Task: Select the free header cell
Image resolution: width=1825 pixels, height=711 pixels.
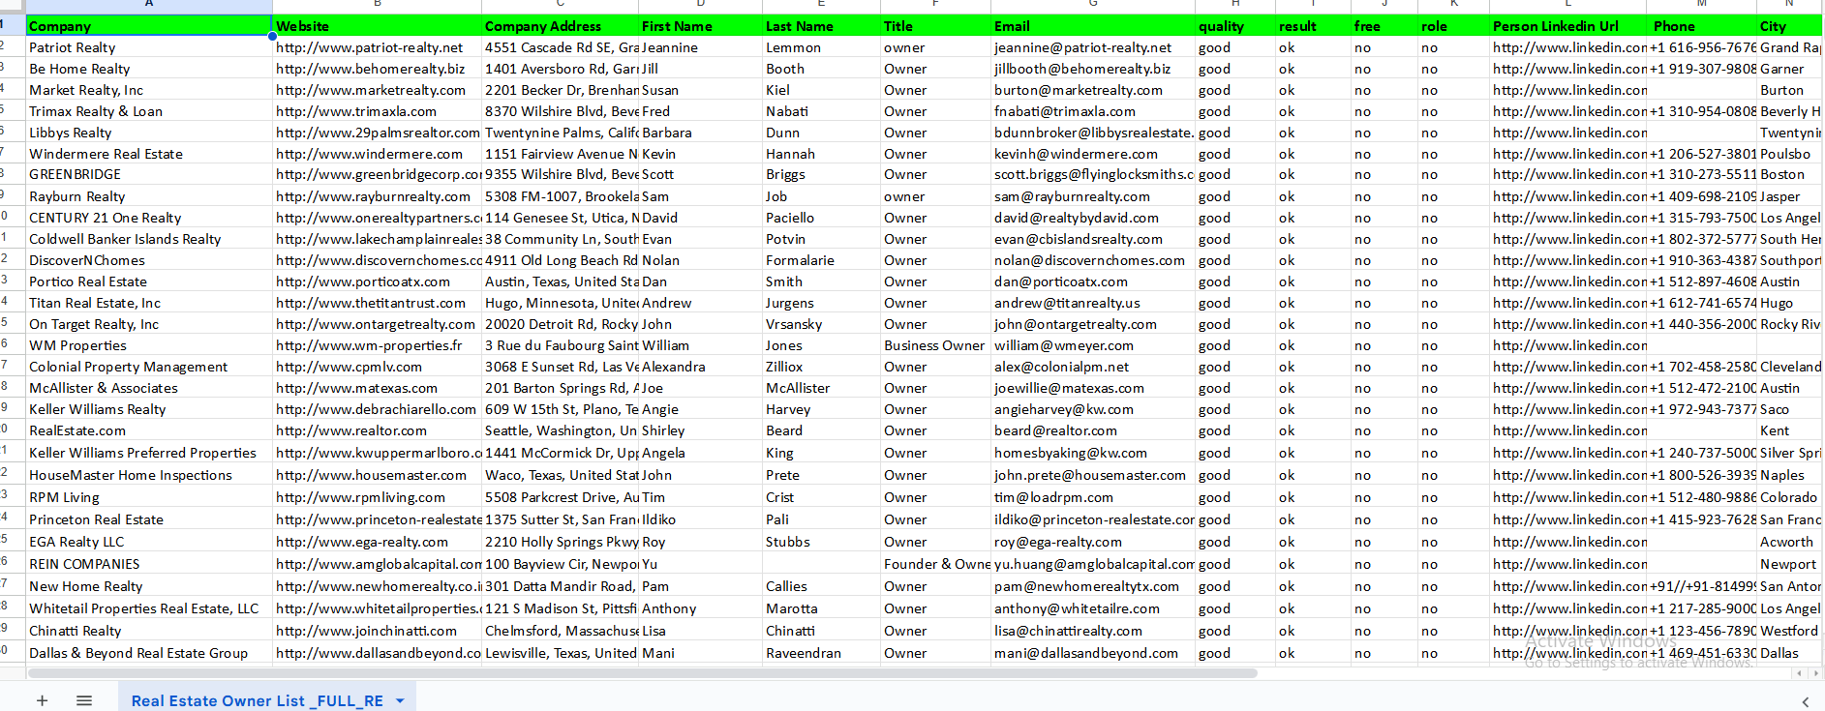Action: pos(1384,26)
